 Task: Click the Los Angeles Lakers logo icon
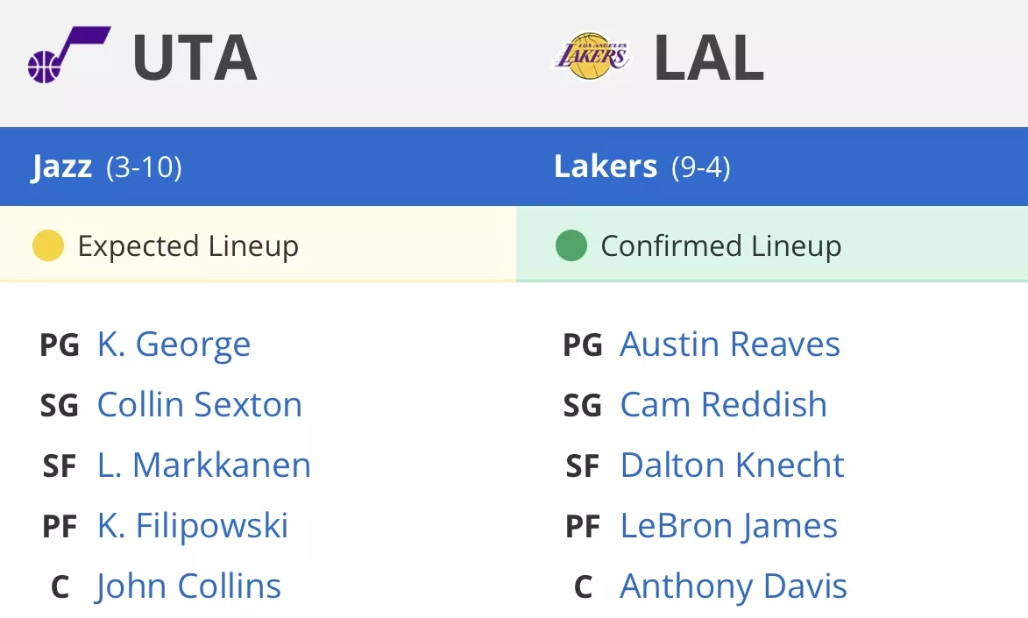coord(592,56)
